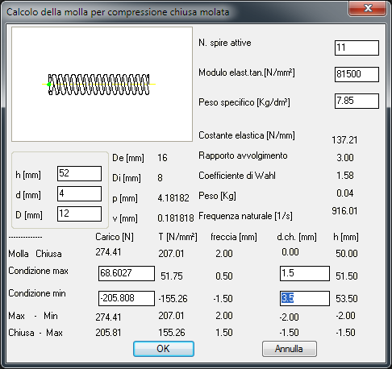This screenshot has width=392, height=369.
Task: Click the Frequenza naturale value 916.01
Action: point(344,211)
